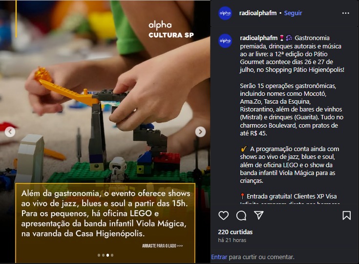Image resolution: width=359 pixels, height=264 pixels.
Task: Select the fourth carousel dot indicator
Action: (x=112, y=255)
